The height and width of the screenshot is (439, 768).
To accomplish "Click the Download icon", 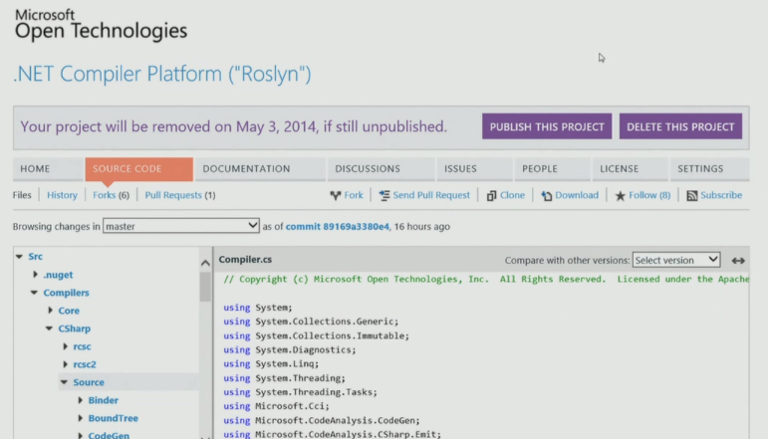I will pyautogui.click(x=547, y=196).
